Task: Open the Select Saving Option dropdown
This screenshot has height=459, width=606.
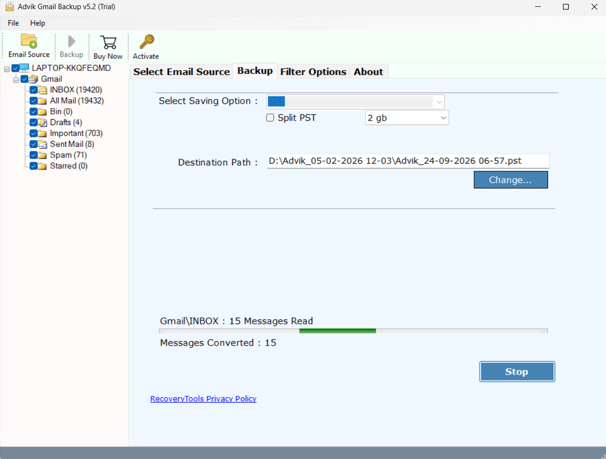Action: pyautogui.click(x=355, y=102)
